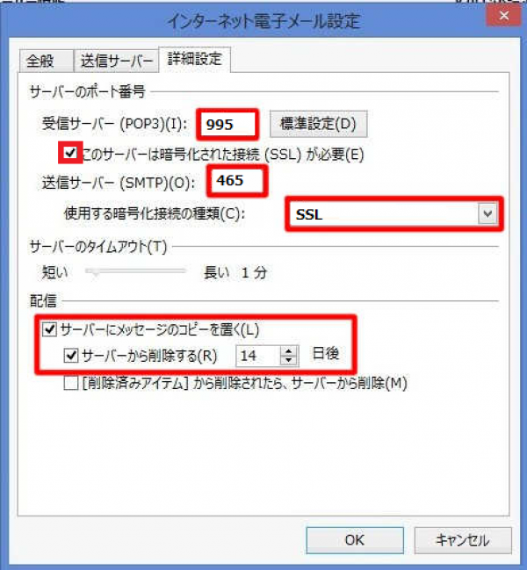Click the days field showing 14
527x570 pixels.
click(x=258, y=356)
